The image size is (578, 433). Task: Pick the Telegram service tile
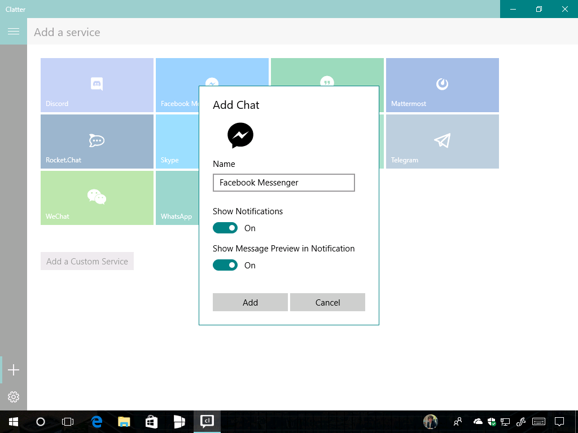click(x=443, y=142)
